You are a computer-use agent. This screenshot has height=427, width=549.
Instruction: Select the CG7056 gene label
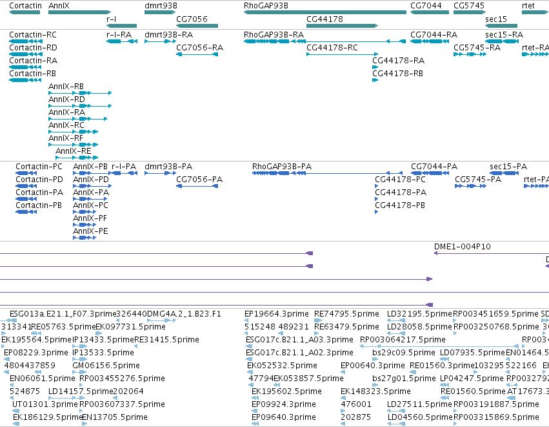[192, 19]
